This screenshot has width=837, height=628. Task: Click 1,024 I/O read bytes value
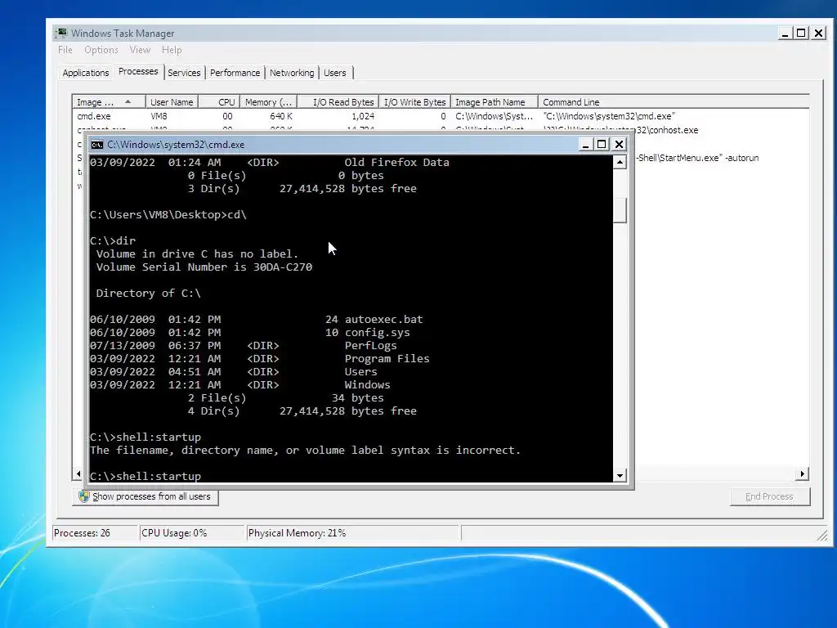pyautogui.click(x=363, y=116)
